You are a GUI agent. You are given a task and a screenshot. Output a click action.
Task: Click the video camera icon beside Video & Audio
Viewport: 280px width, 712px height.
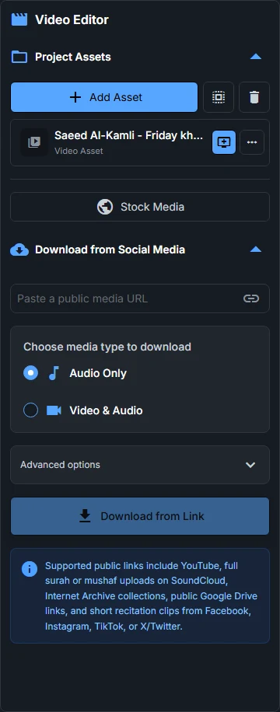click(54, 410)
